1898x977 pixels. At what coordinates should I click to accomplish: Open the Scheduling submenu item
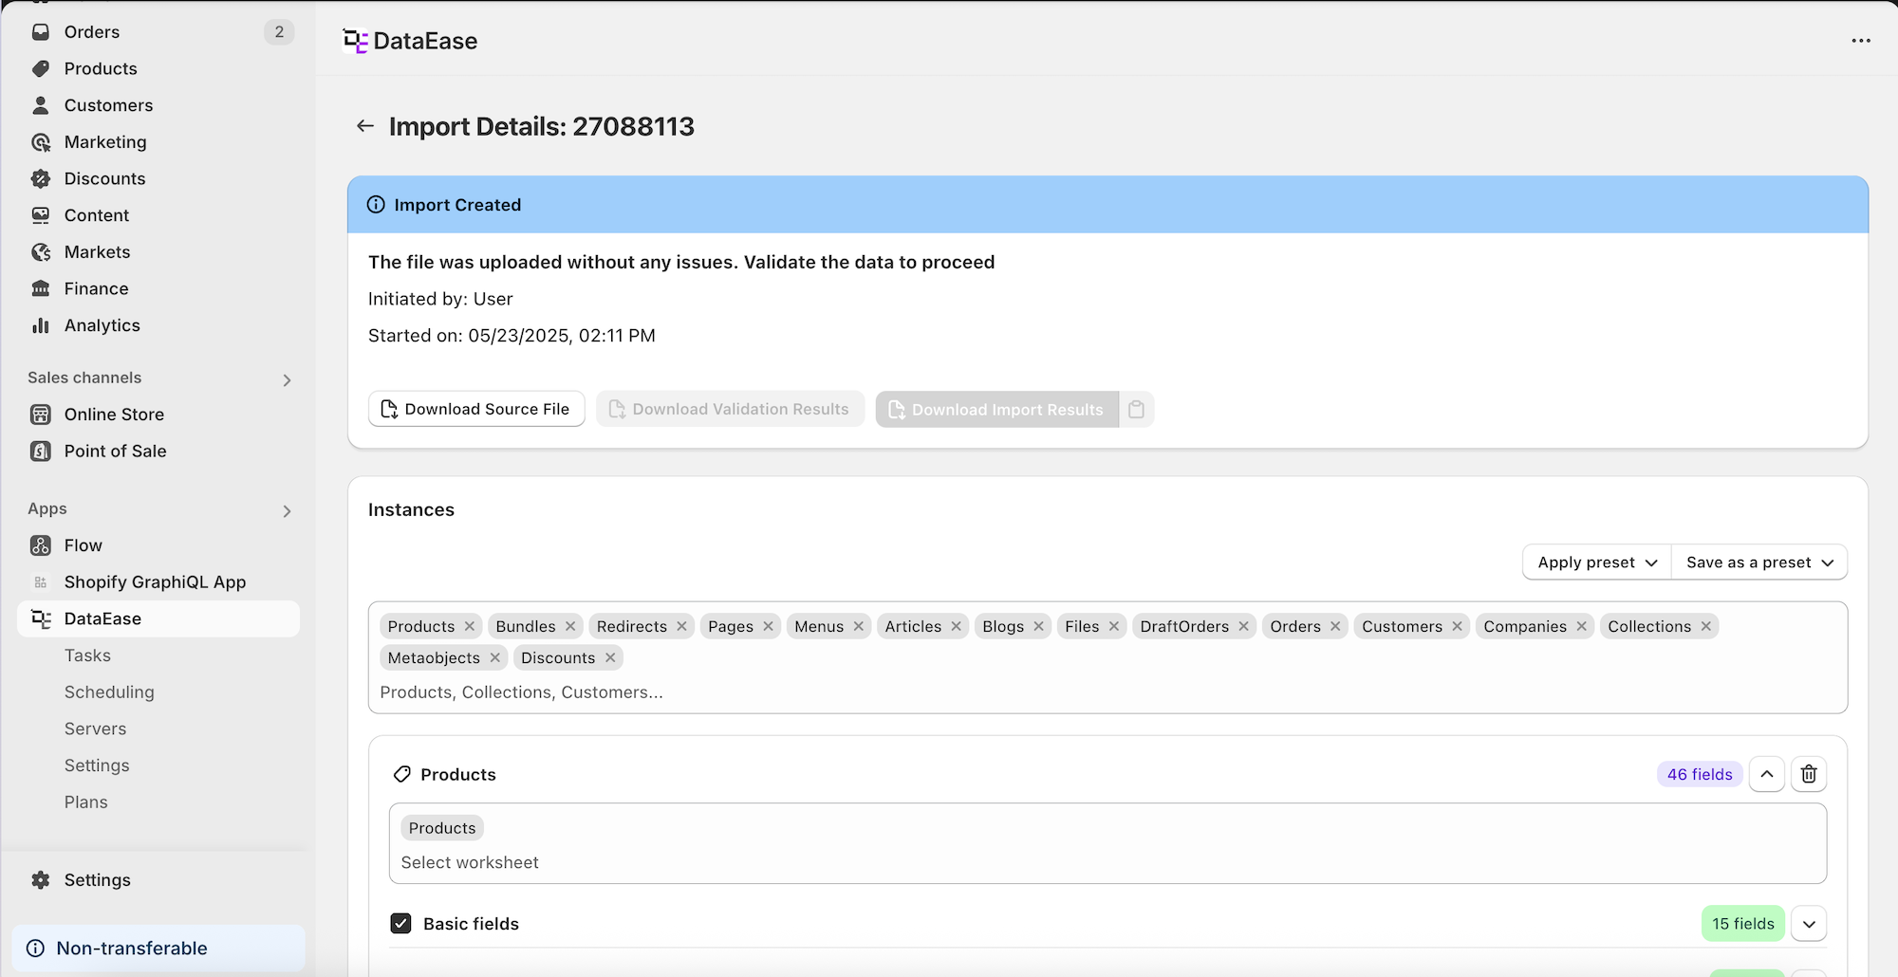pyautogui.click(x=109, y=692)
